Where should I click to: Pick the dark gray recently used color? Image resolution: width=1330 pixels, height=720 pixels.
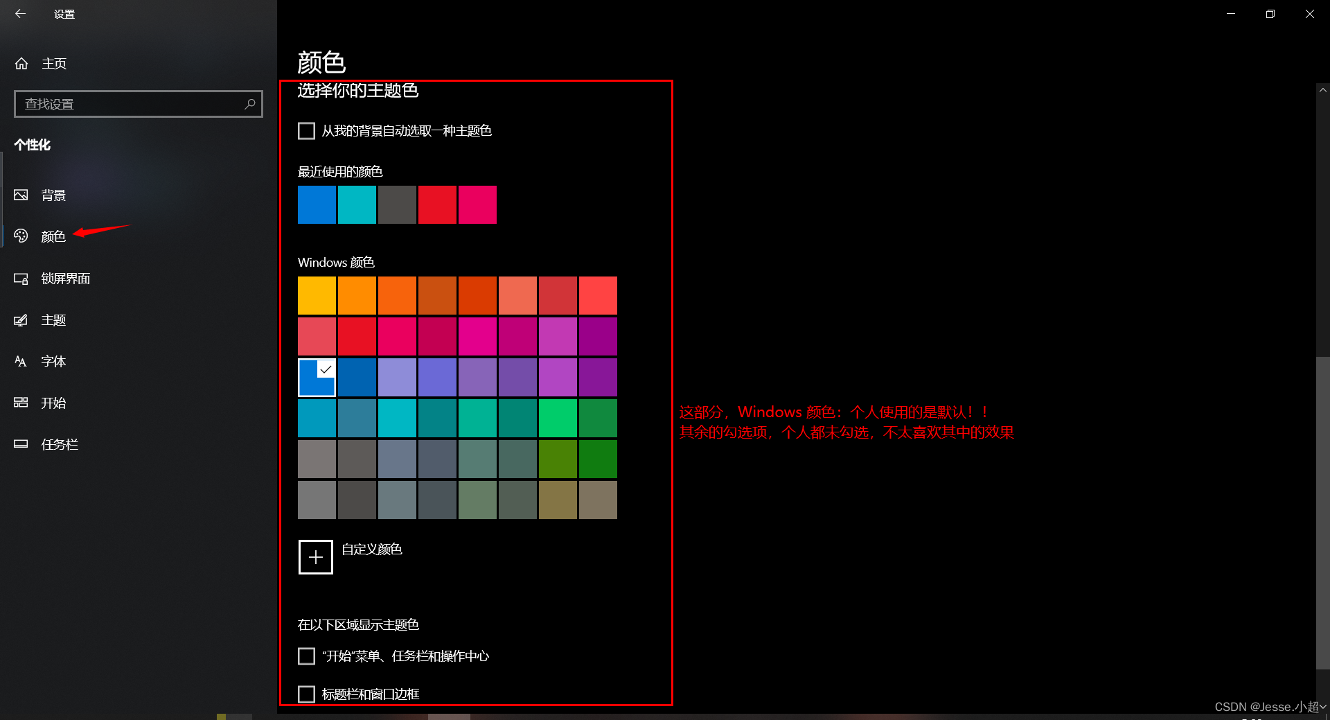tap(397, 204)
